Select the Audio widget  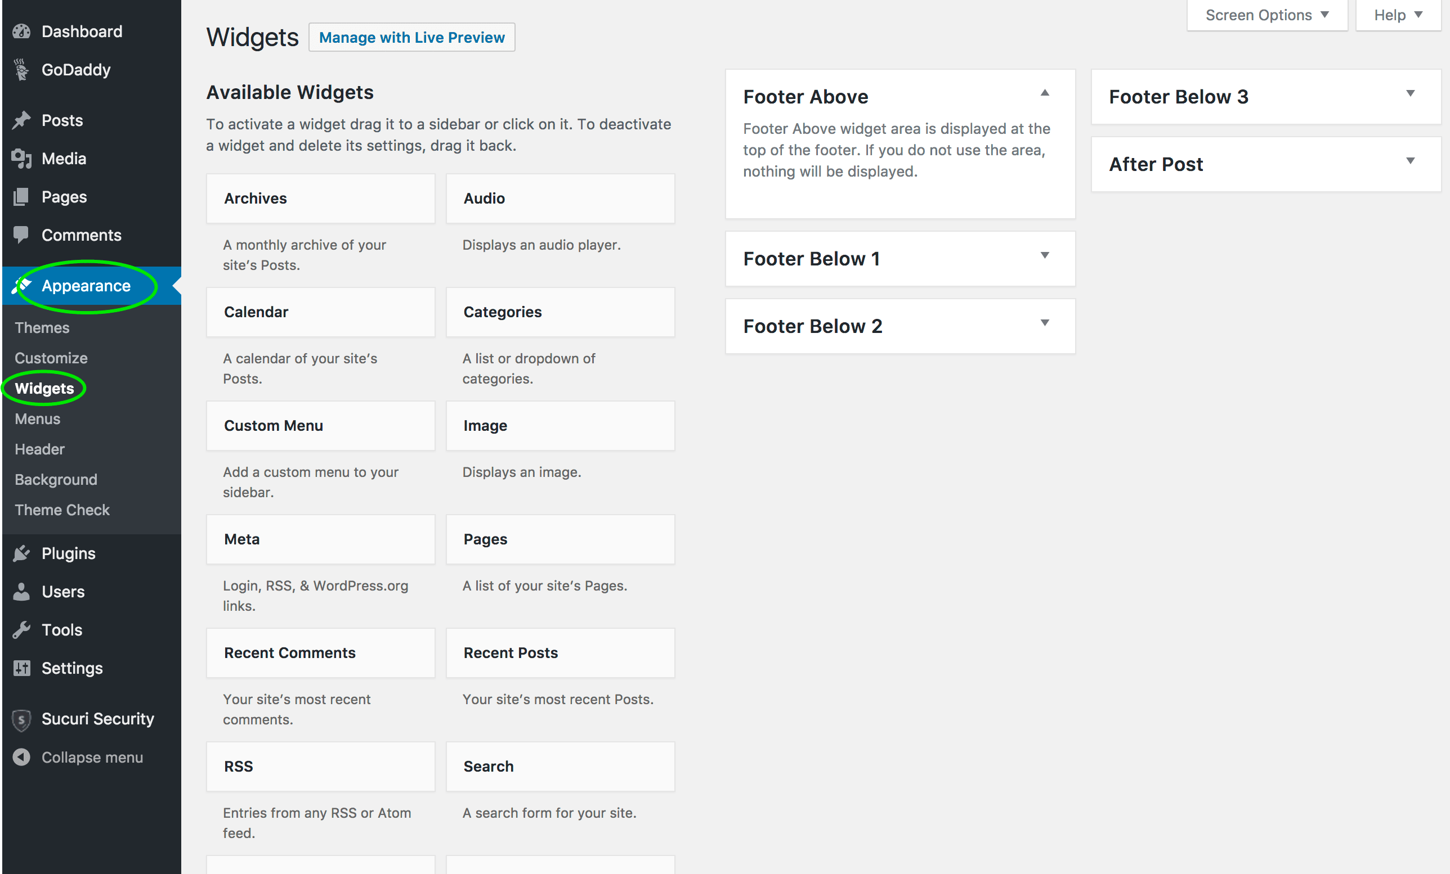(x=560, y=198)
